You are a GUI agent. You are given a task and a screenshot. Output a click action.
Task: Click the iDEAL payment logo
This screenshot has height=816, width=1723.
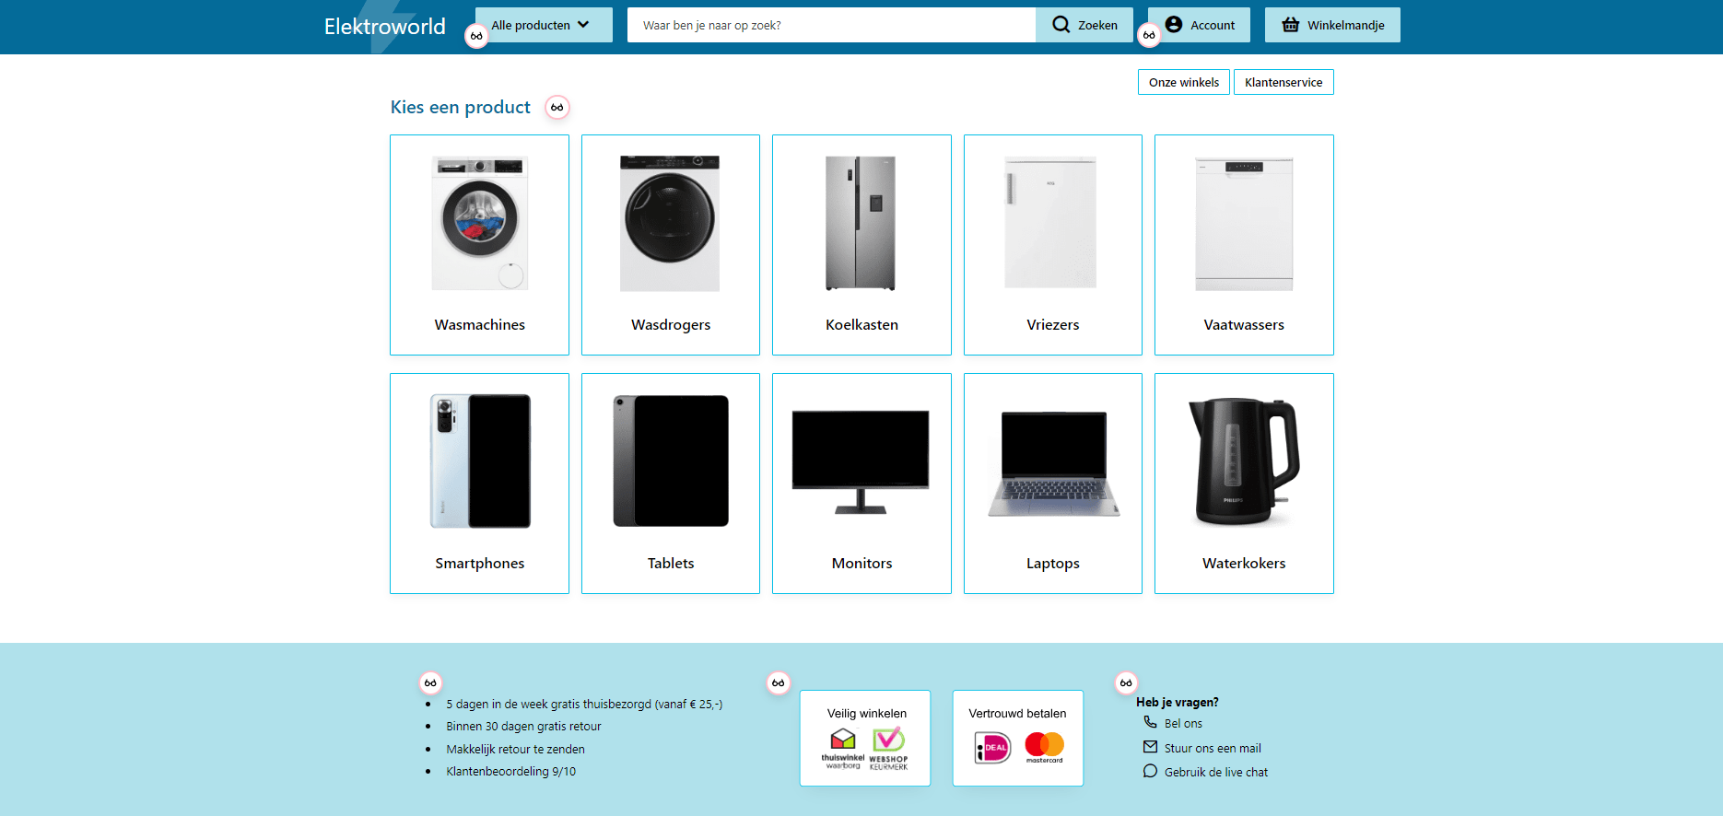tap(993, 748)
